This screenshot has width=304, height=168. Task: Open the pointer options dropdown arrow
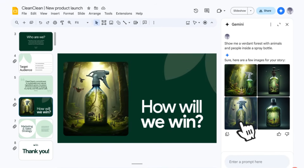pos(199,23)
